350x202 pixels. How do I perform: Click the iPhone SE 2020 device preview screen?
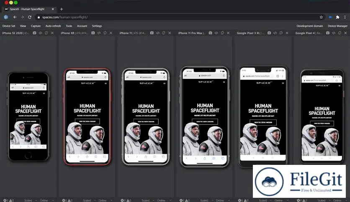pos(28,116)
